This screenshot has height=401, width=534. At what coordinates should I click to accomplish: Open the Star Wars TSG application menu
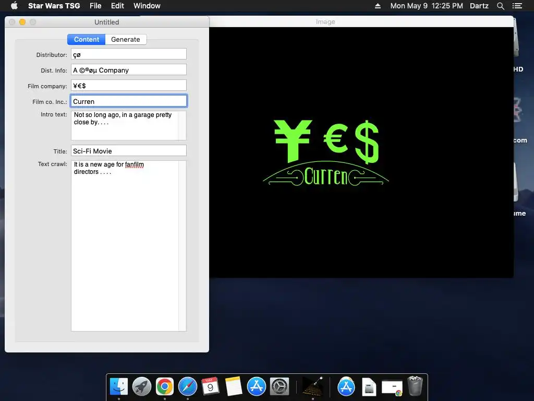click(x=54, y=6)
